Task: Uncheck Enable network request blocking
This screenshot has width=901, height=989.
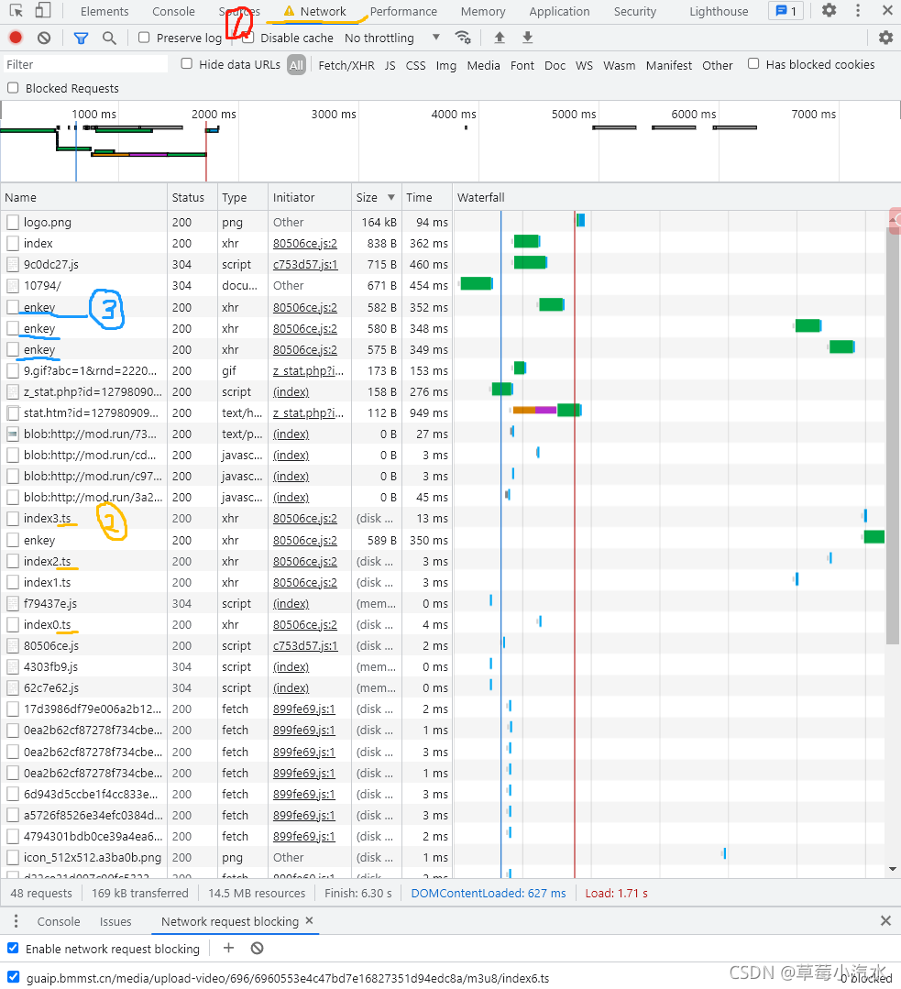Action: click(13, 948)
